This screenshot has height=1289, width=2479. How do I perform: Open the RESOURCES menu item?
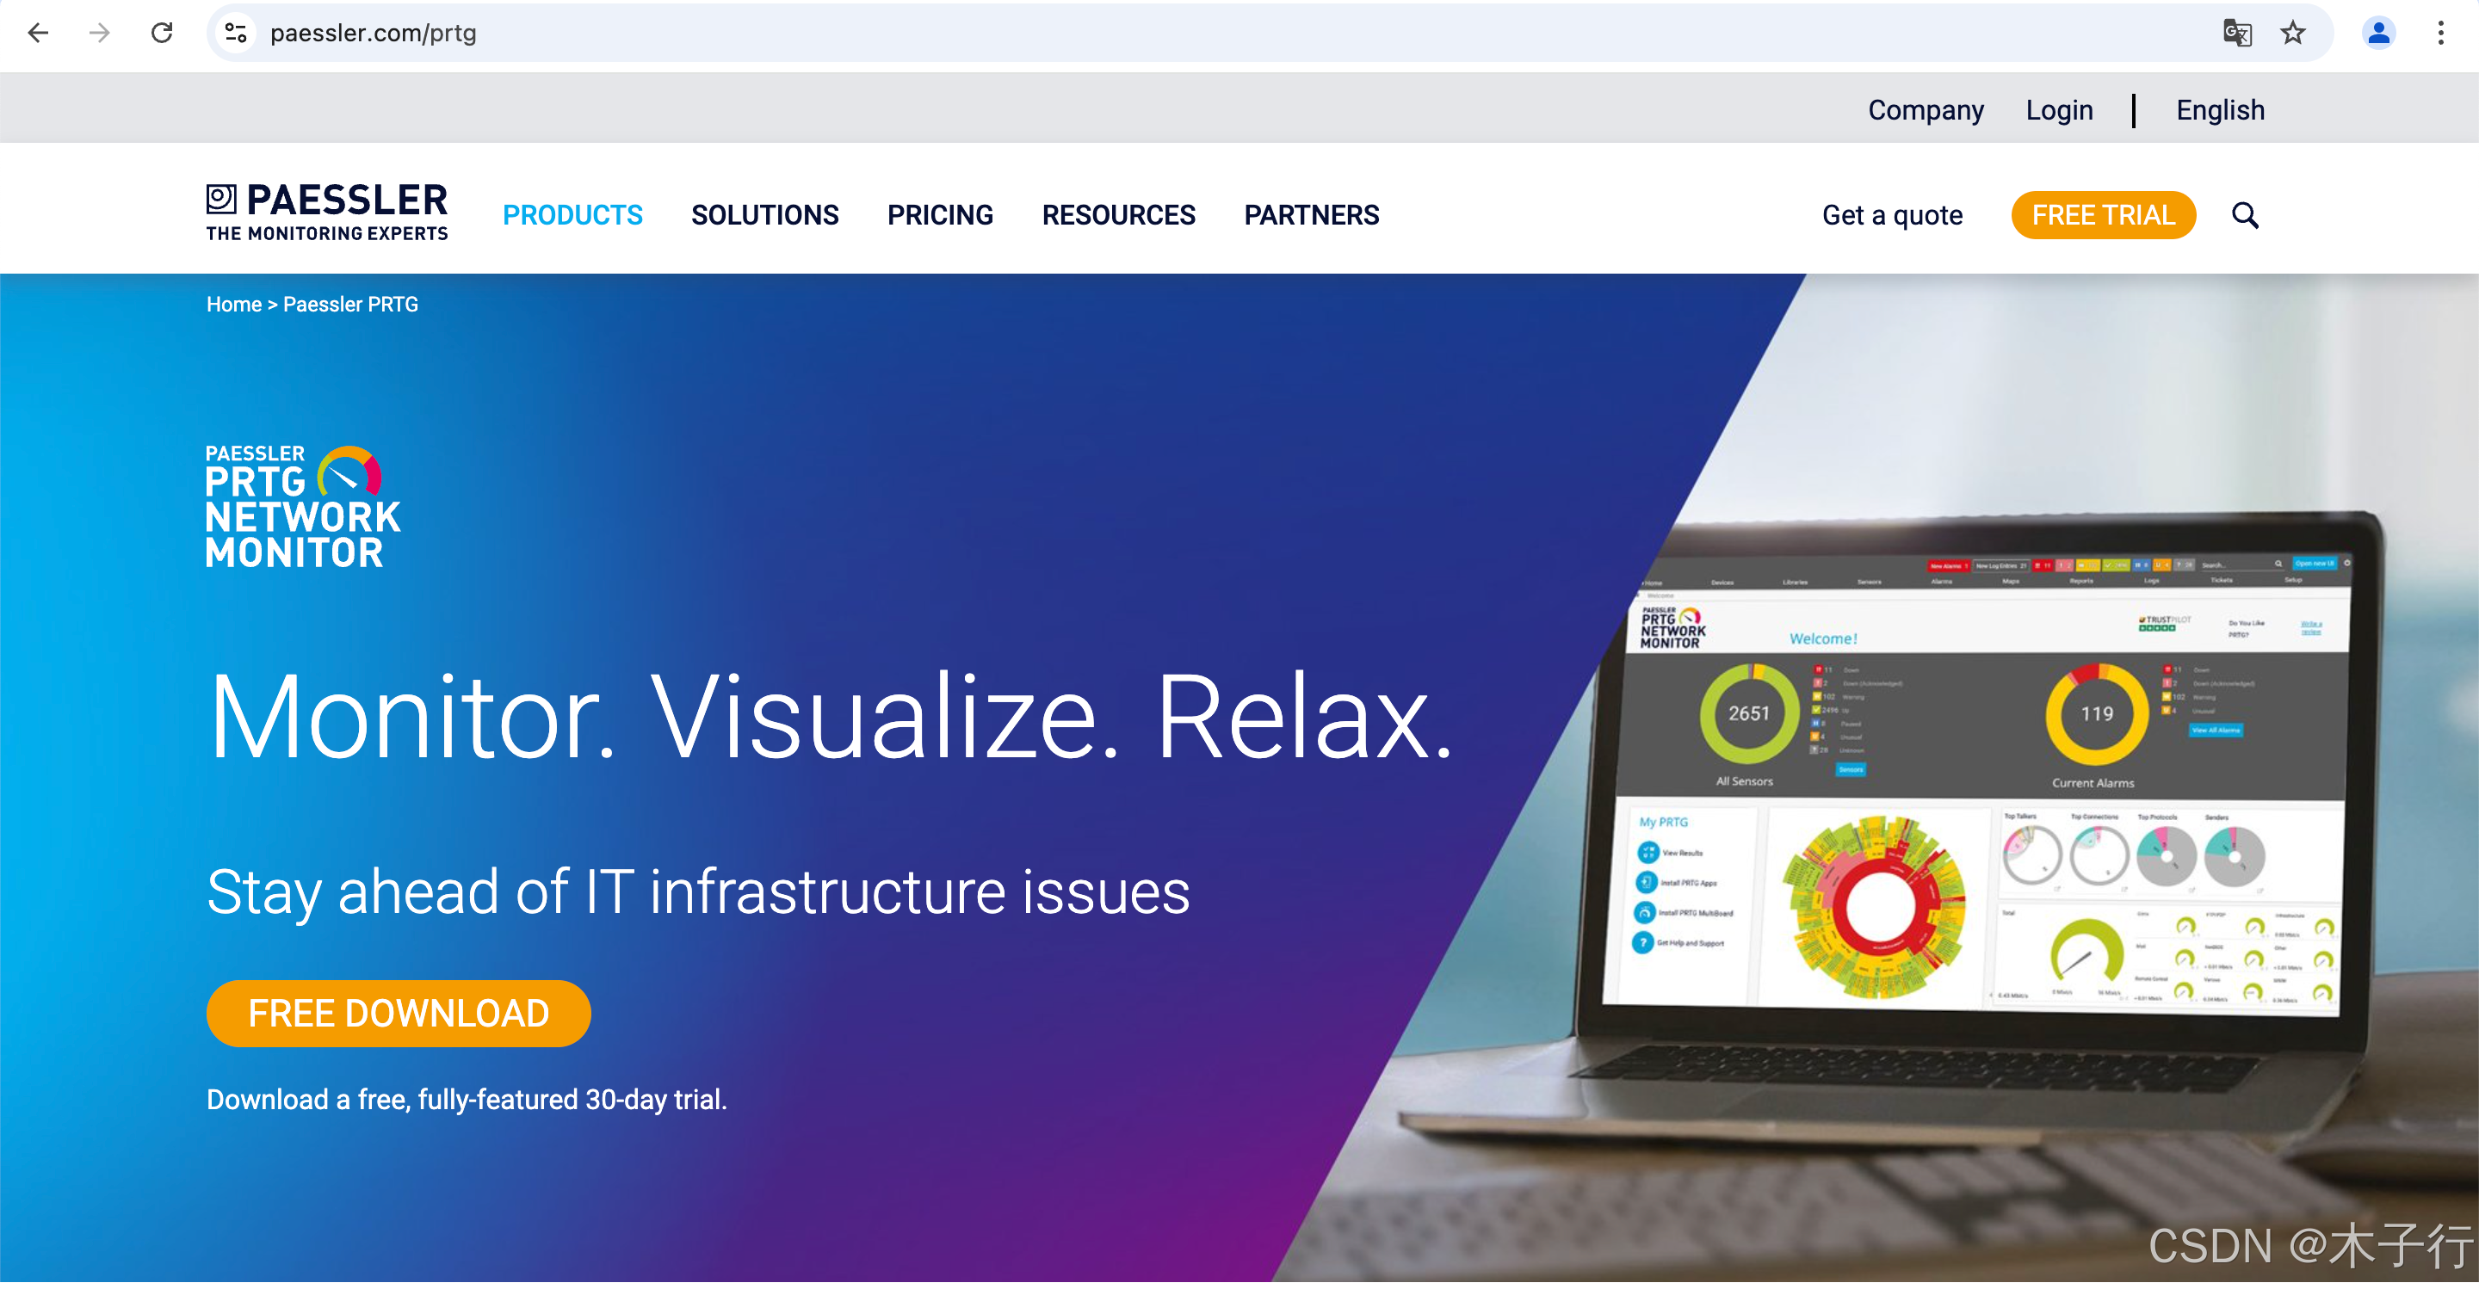(1118, 215)
